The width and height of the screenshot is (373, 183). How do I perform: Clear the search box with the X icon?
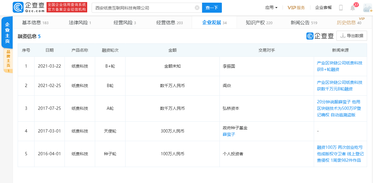click(x=197, y=8)
